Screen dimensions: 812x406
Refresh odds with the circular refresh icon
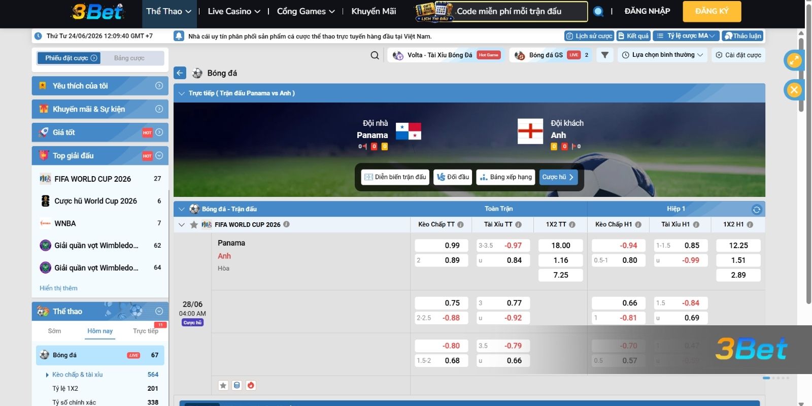click(x=756, y=209)
